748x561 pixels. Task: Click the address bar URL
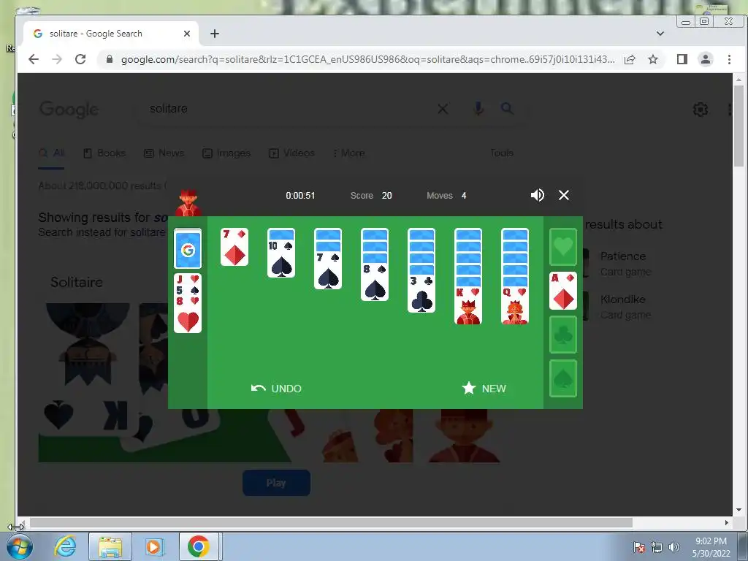[x=367, y=60]
